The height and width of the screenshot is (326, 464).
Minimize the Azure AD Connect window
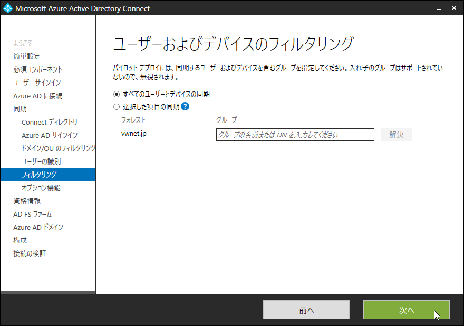click(439, 8)
